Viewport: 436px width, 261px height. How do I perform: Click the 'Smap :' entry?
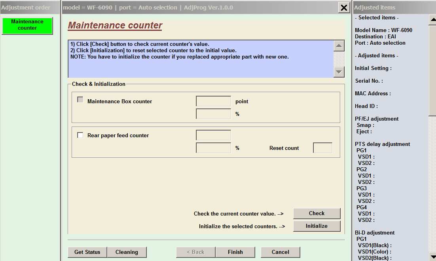coord(365,125)
